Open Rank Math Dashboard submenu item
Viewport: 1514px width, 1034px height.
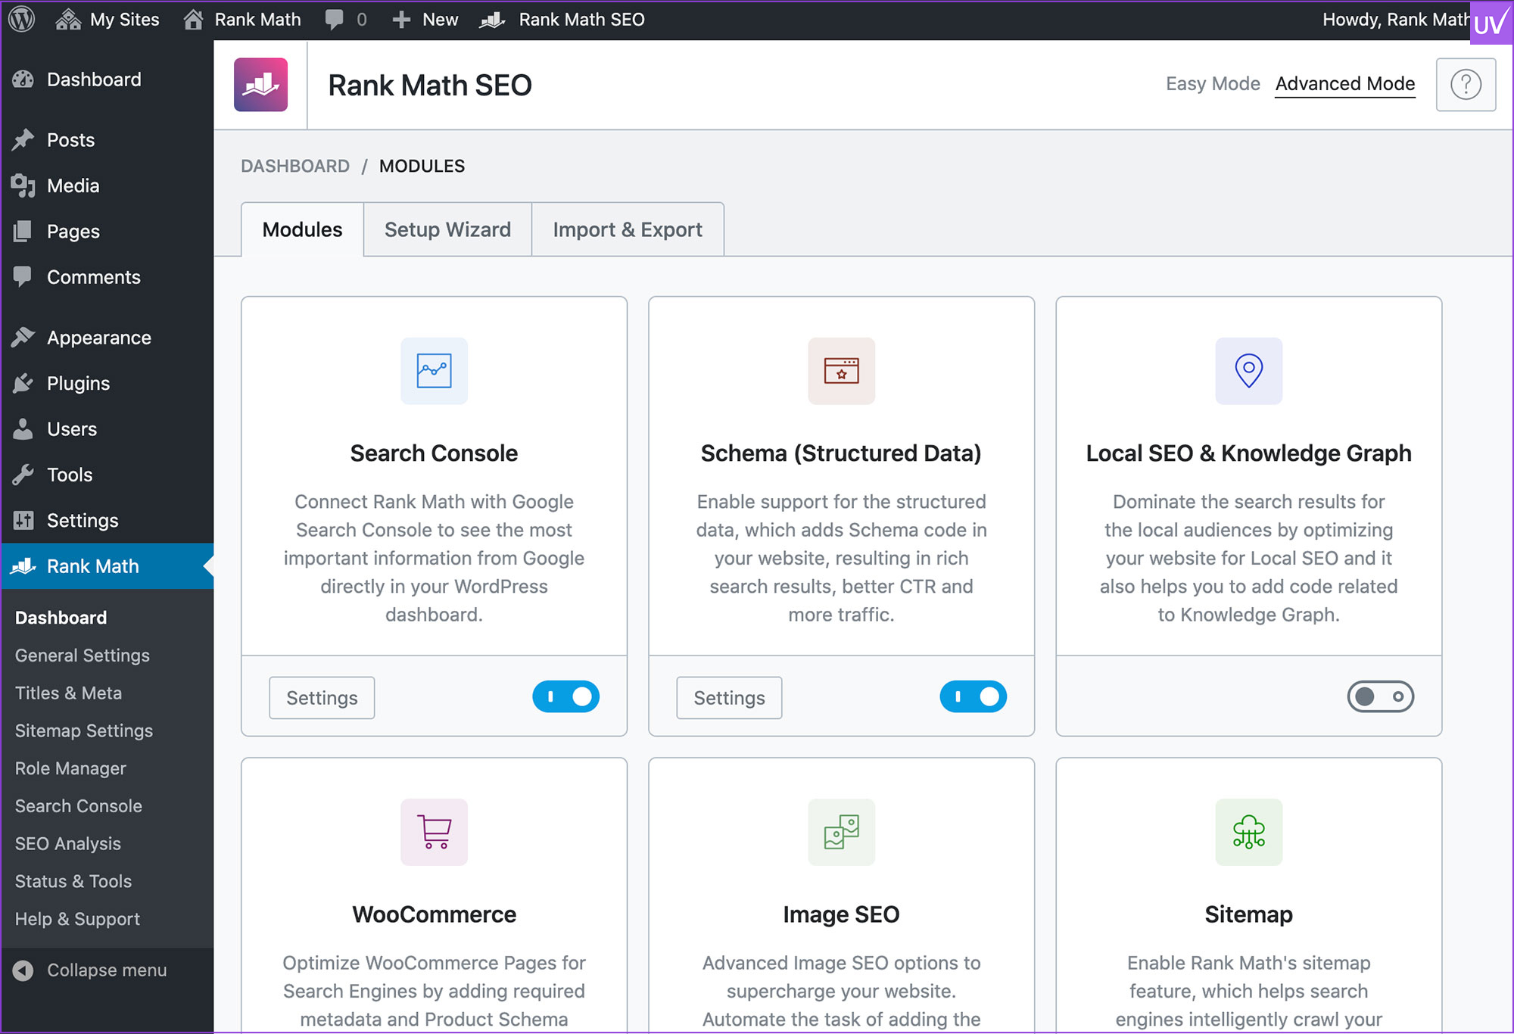click(x=61, y=618)
